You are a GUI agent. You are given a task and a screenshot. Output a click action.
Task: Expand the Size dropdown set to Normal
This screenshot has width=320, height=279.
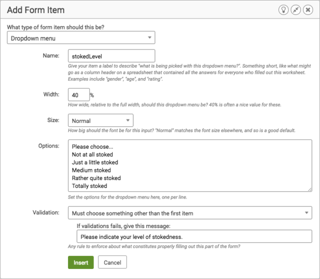(x=100, y=120)
